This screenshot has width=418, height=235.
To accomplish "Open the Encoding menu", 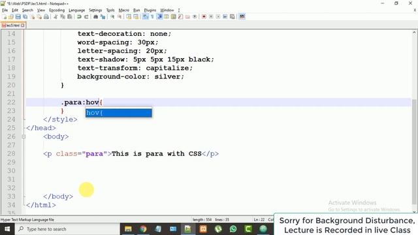I will (57, 10).
